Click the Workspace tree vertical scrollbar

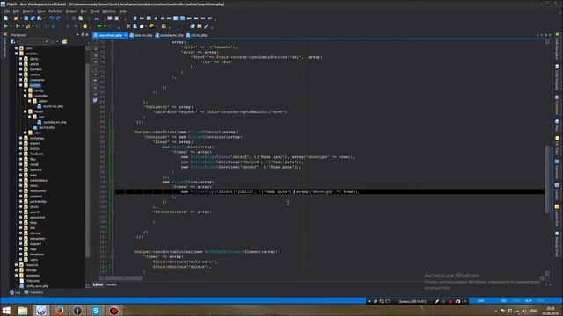[88, 161]
